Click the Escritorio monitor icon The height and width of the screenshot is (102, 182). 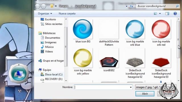click(x=42, y=19)
